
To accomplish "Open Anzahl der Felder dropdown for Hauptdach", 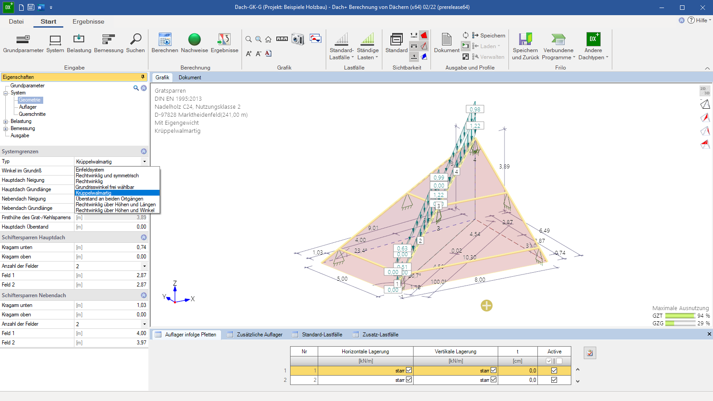I will 144,266.
